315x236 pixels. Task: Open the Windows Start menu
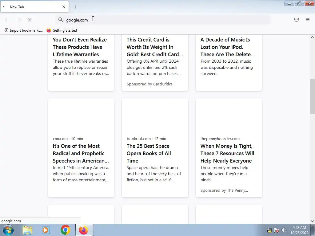(8, 230)
